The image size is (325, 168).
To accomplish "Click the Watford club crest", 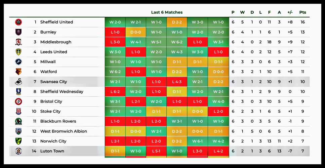I will (x=18, y=72).
